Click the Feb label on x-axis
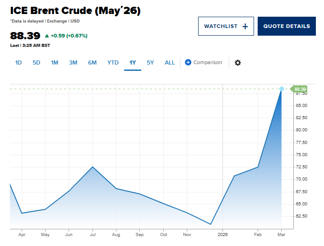This screenshot has width=324, height=246. coord(258,235)
